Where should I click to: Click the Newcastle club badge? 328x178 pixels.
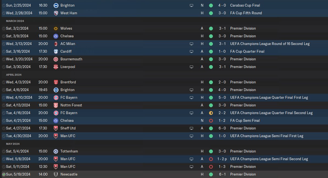(x=56, y=174)
